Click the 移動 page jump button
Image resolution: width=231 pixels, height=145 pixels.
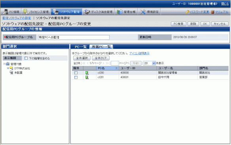[x=136, y=63]
